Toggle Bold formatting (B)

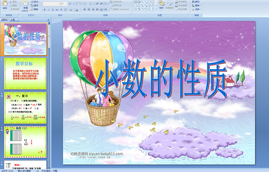45,10
